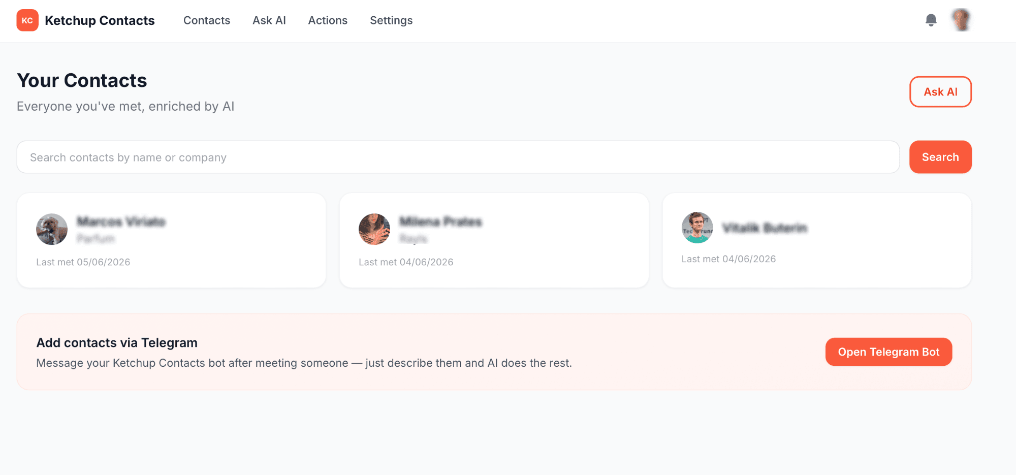
Task: Click 'Everyone you've met, enriched by AI' subtitle
Action: [125, 106]
